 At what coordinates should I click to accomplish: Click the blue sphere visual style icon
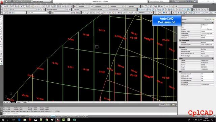[164, 13]
